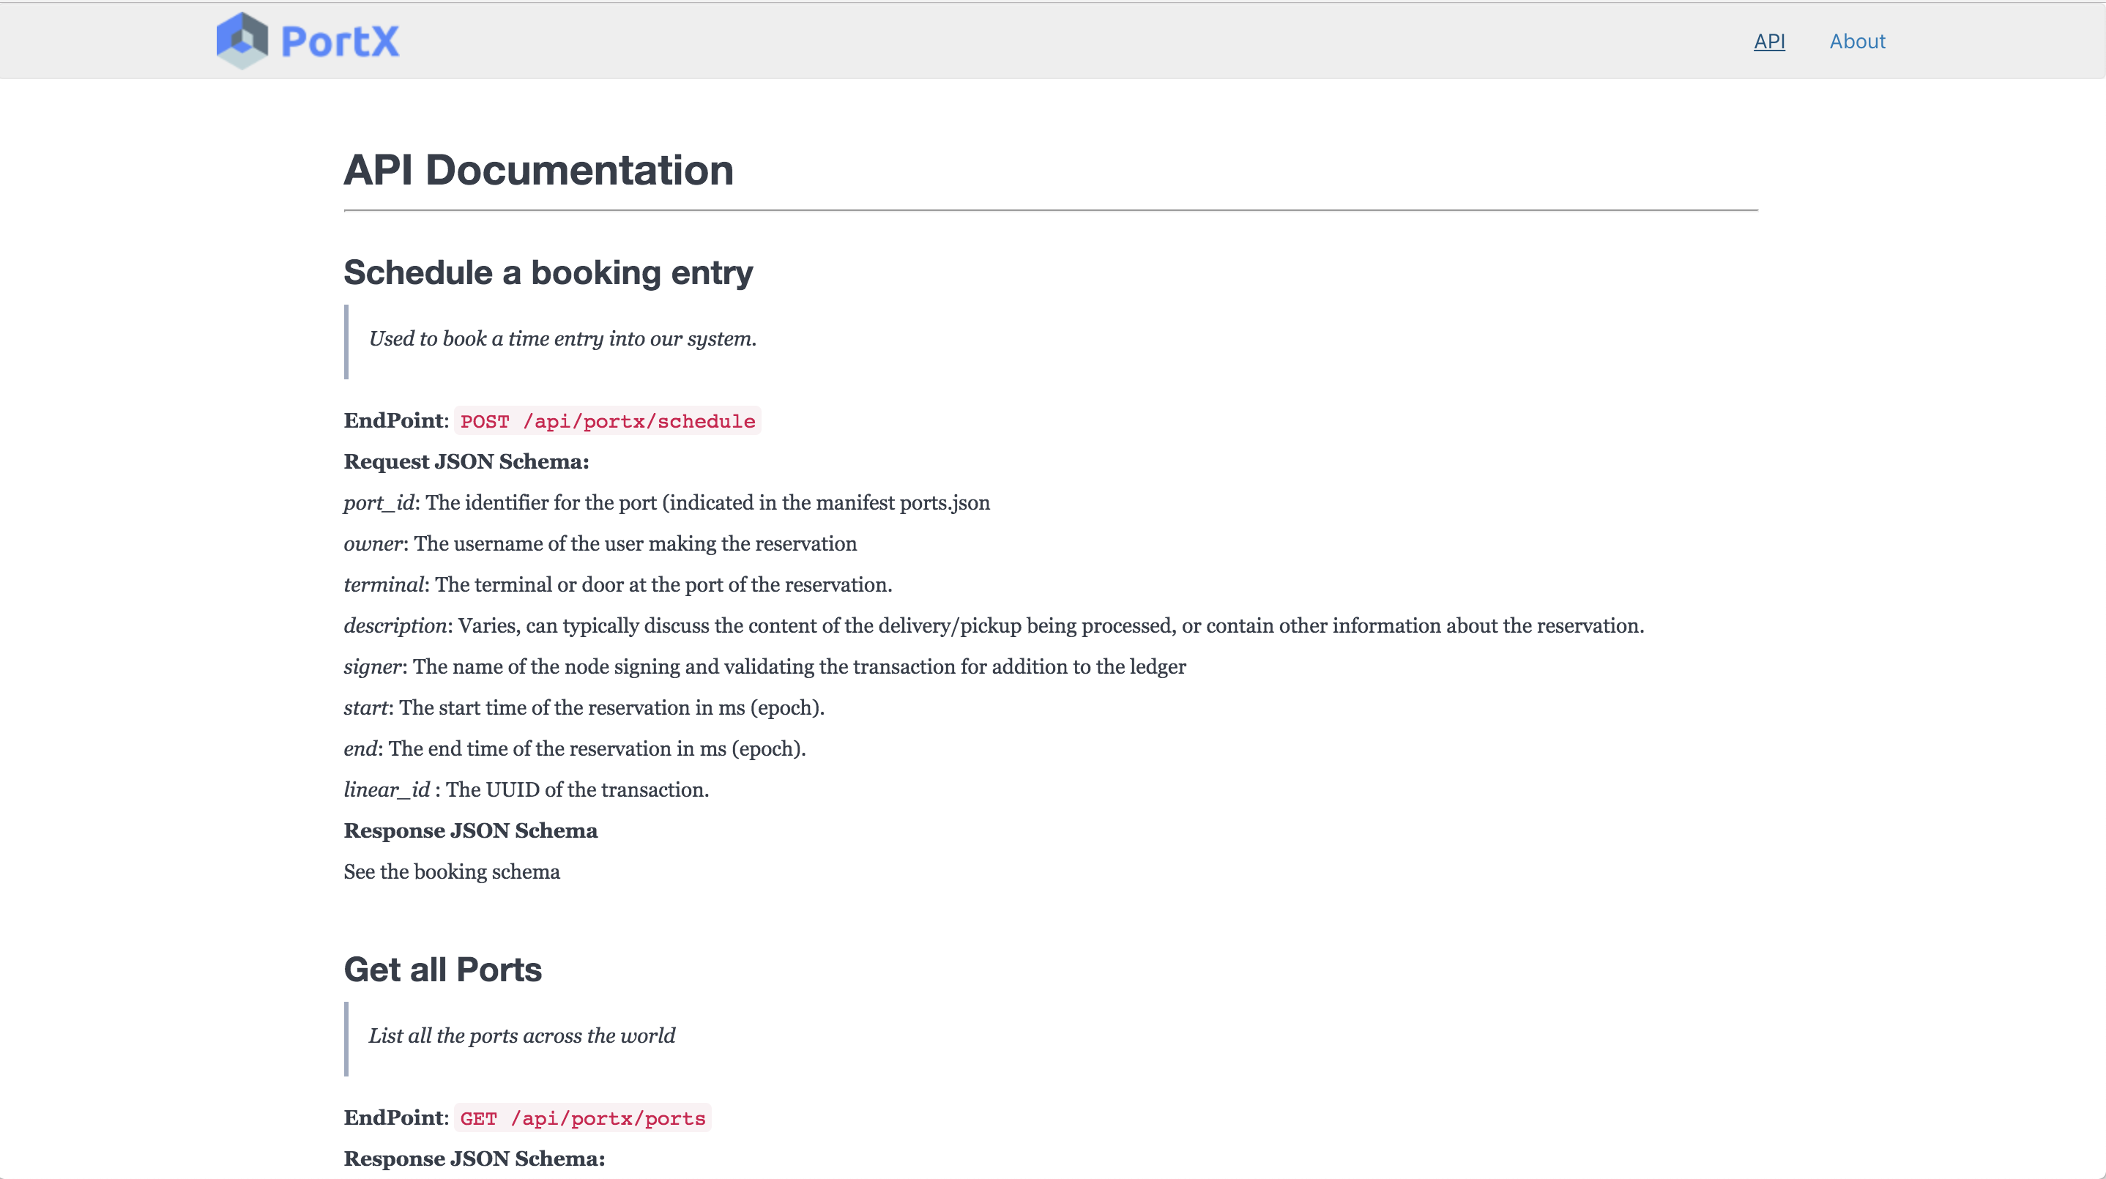Click the linear_id parameter name

pyautogui.click(x=386, y=790)
